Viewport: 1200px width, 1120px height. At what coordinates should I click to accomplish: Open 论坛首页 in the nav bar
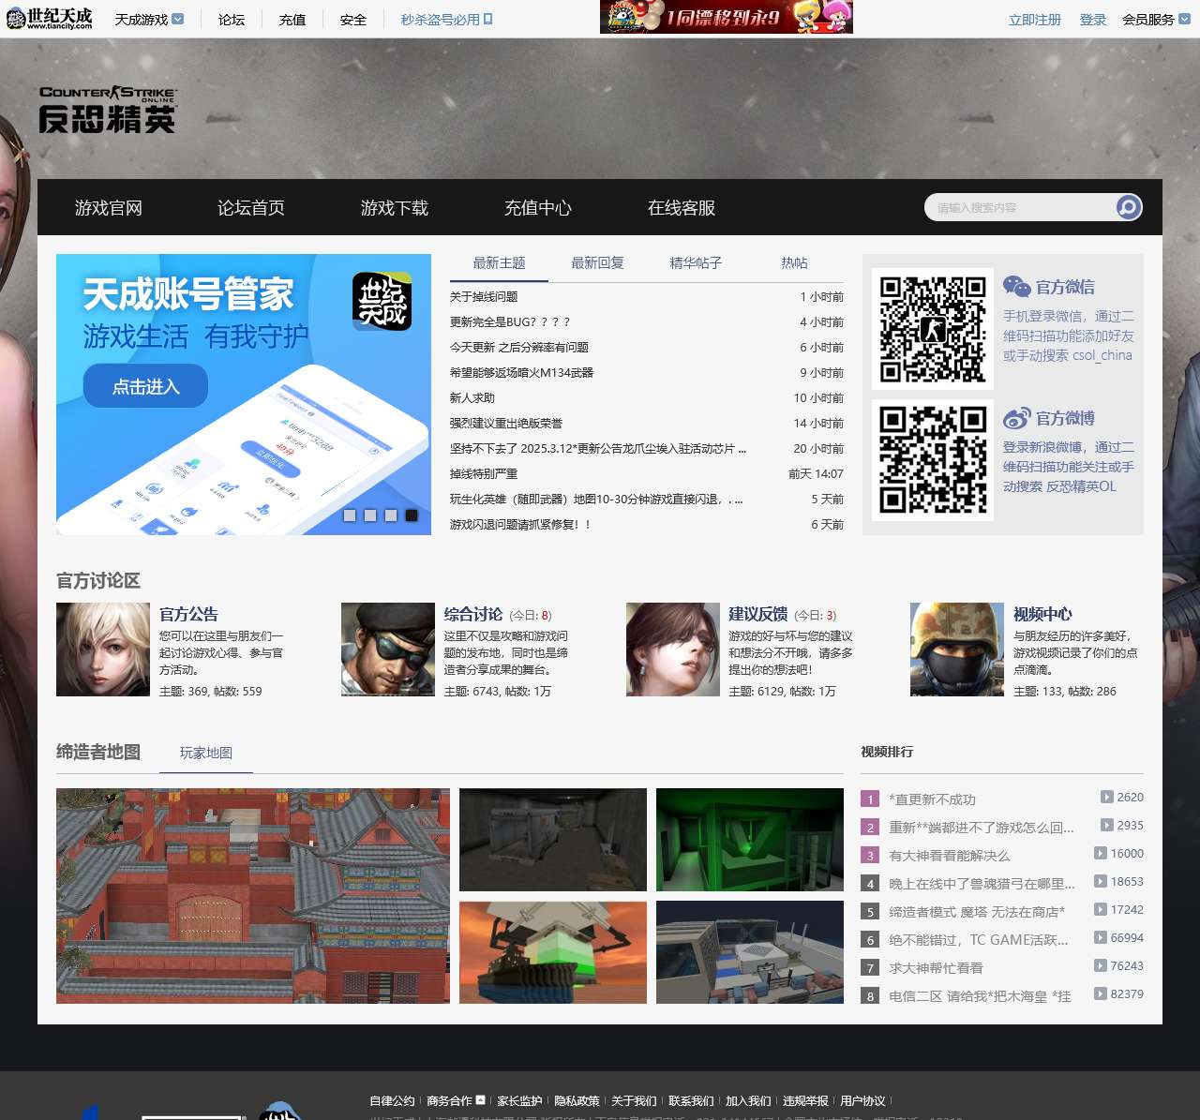pyautogui.click(x=251, y=208)
